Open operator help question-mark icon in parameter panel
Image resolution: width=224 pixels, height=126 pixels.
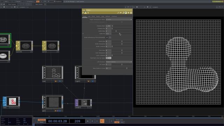point(83,13)
